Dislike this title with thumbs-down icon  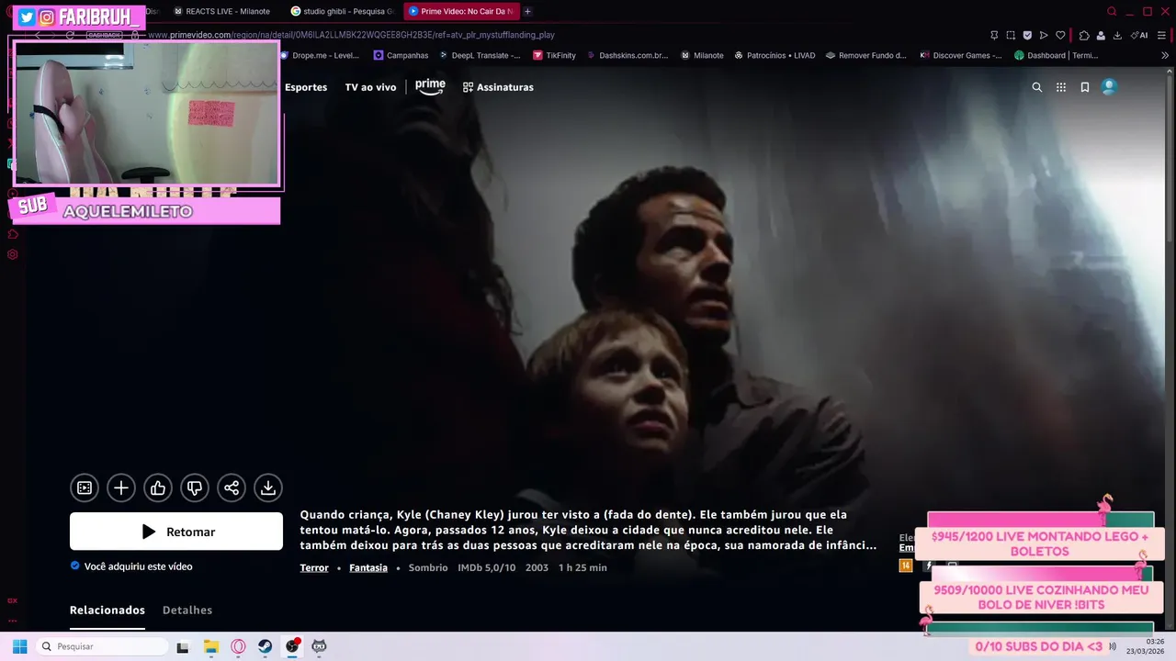coord(195,488)
